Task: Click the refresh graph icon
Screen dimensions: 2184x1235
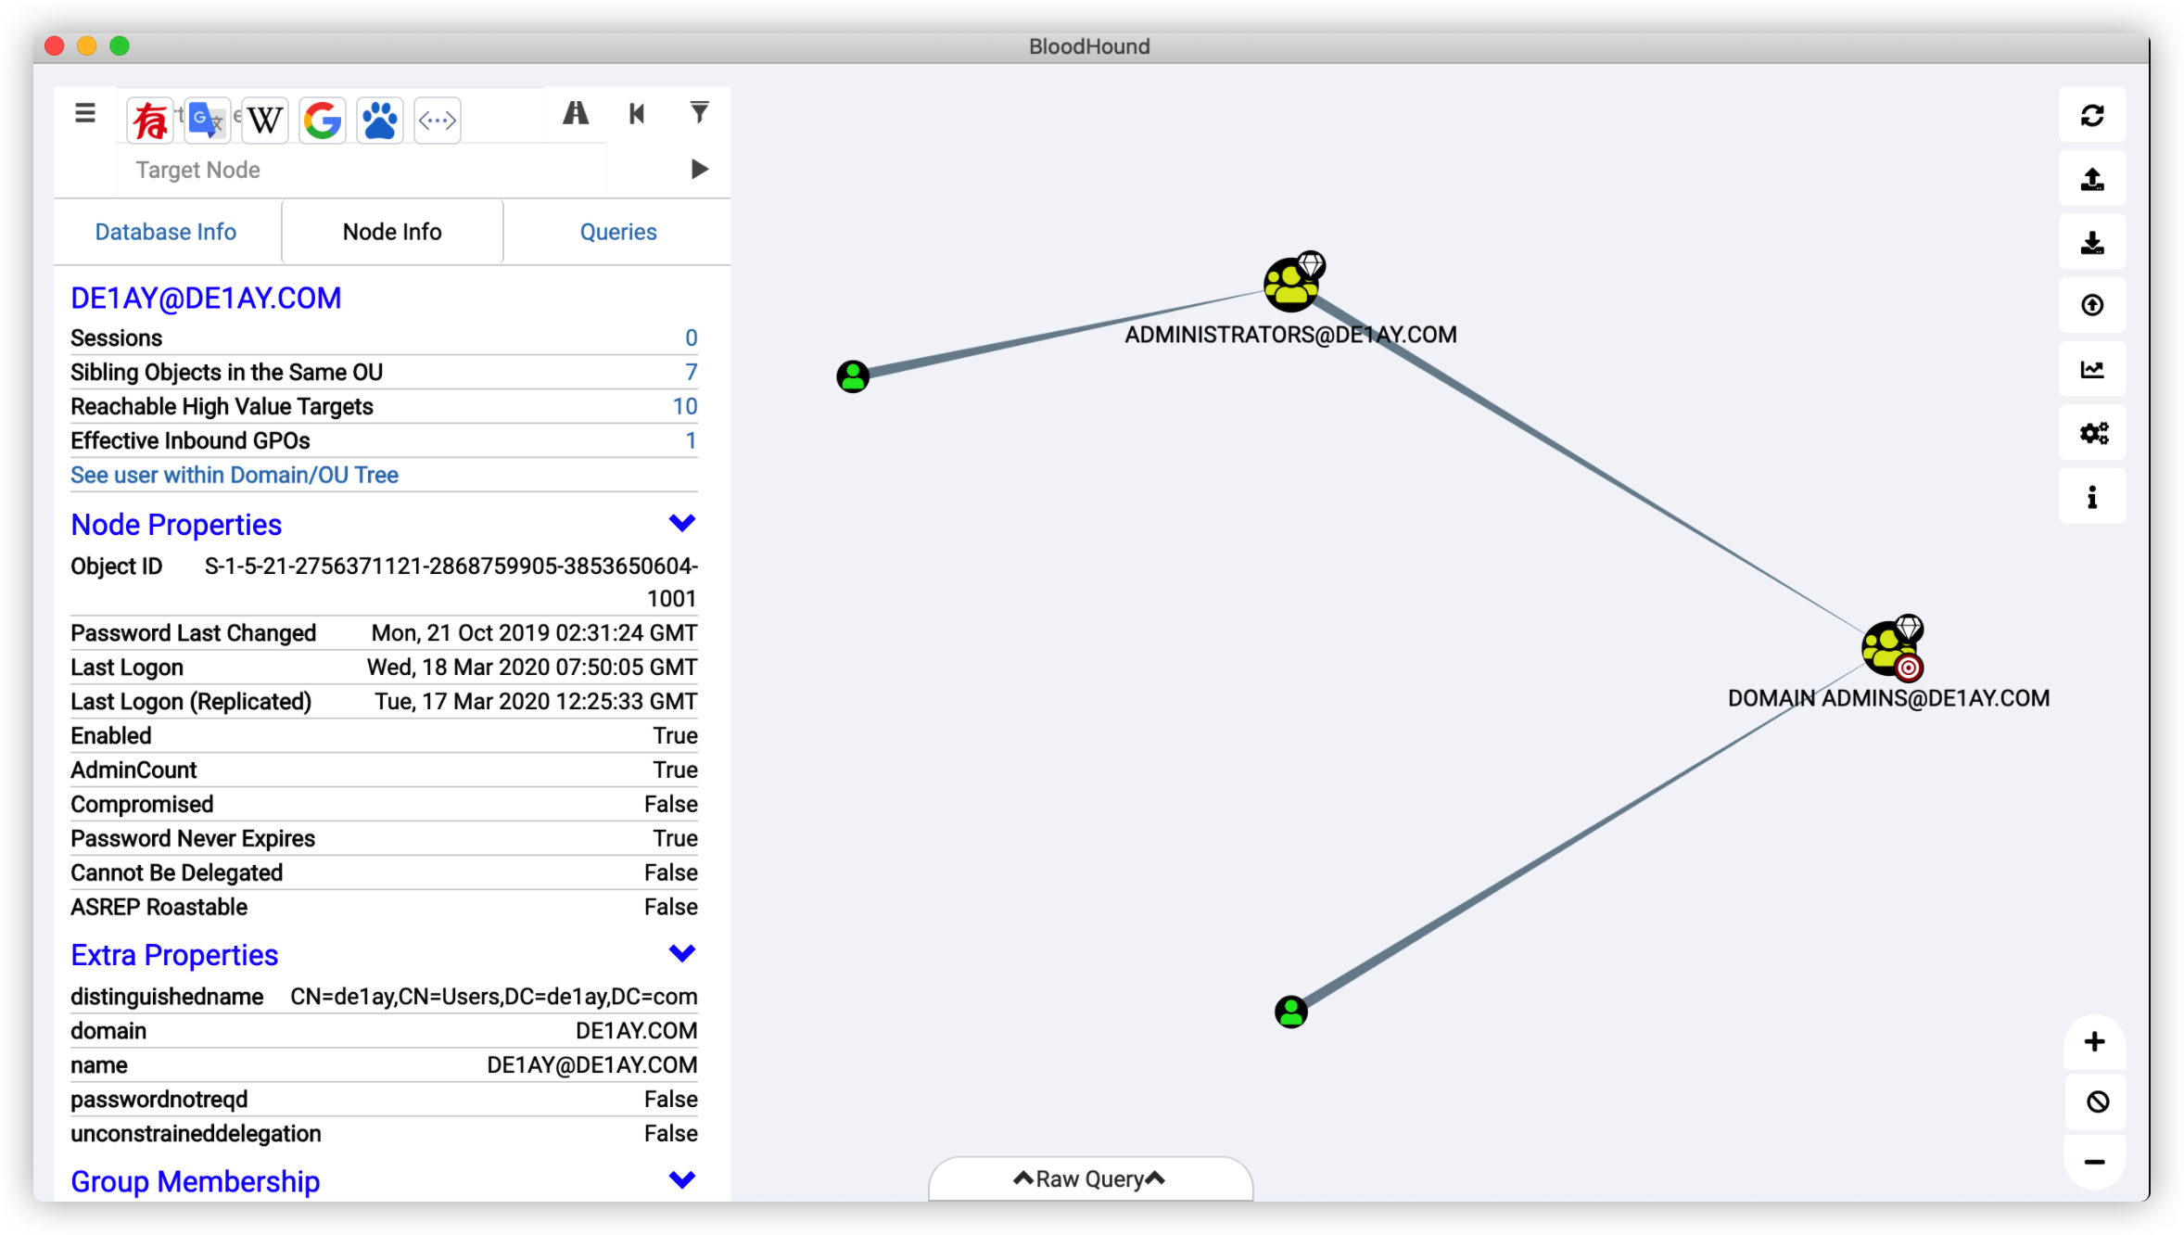Action: 2091,115
